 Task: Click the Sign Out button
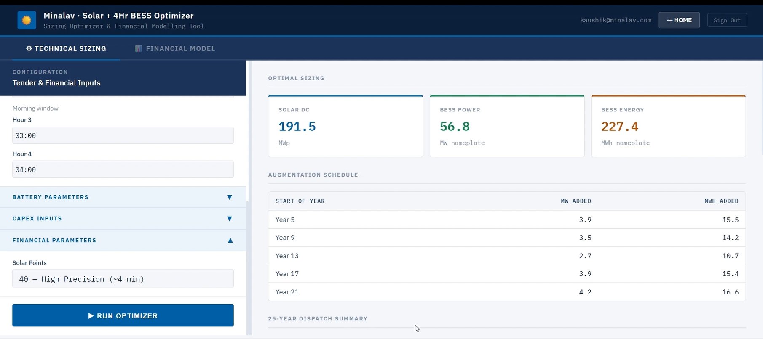pyautogui.click(x=727, y=20)
